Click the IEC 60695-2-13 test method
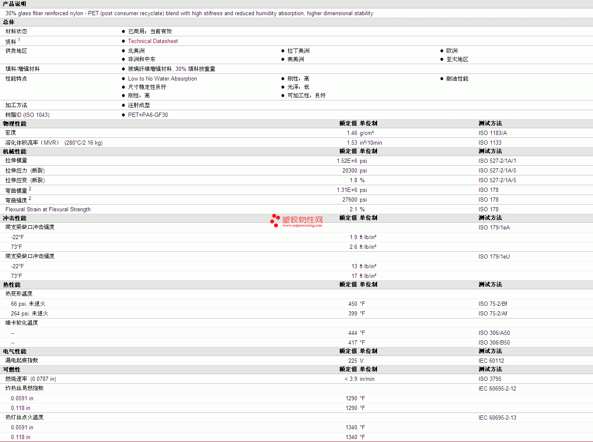 tap(497, 418)
